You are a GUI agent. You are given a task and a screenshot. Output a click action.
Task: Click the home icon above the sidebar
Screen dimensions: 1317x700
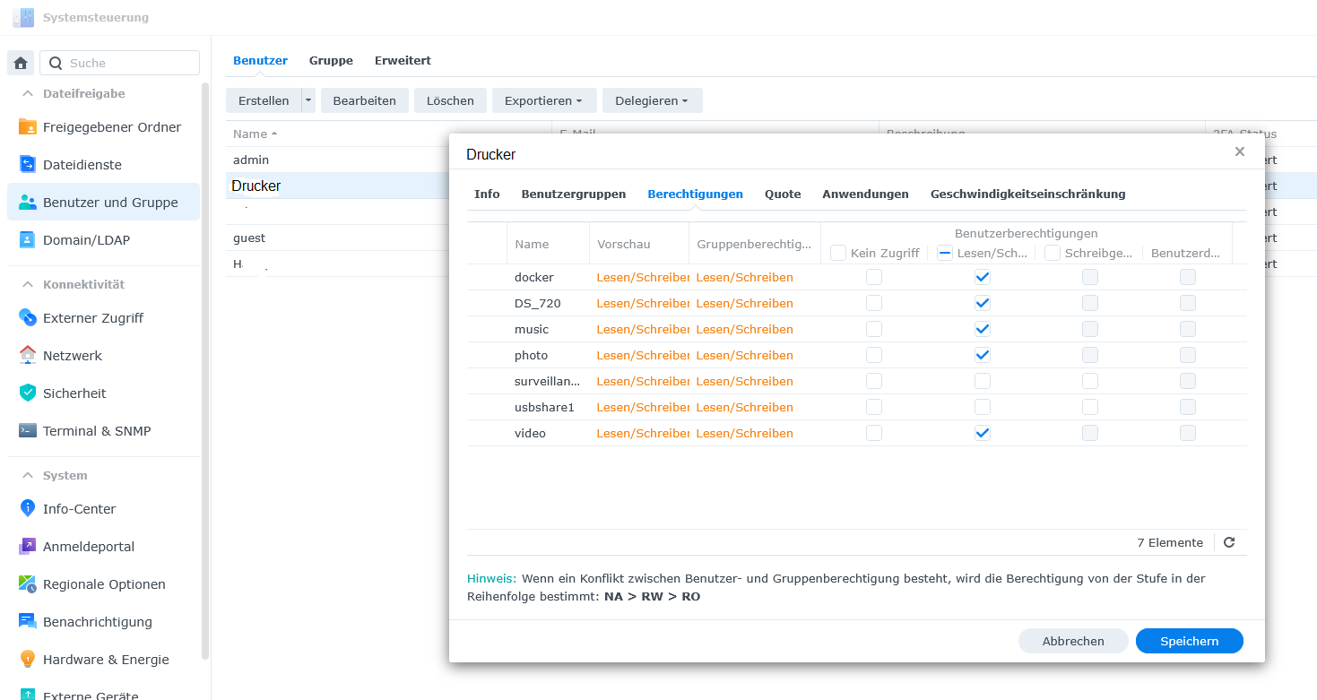click(20, 63)
